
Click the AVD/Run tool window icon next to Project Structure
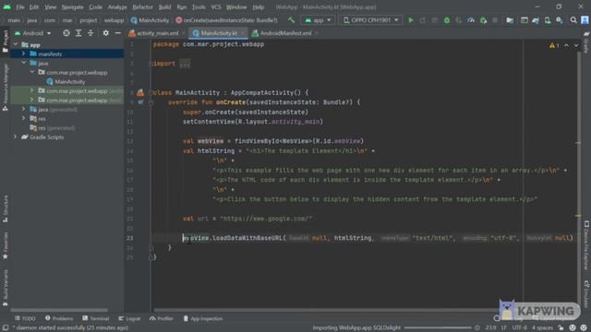coord(524,20)
